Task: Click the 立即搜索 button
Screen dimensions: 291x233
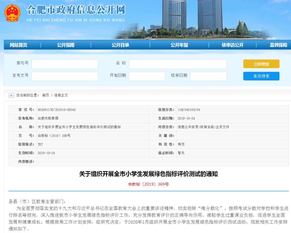Action: coord(261,64)
